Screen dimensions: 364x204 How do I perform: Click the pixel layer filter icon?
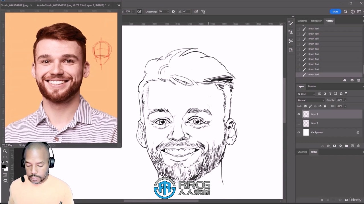320,94
